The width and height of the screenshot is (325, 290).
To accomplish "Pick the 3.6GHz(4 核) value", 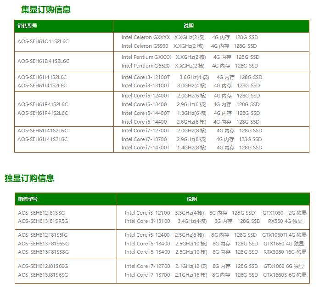I will click(194, 77).
